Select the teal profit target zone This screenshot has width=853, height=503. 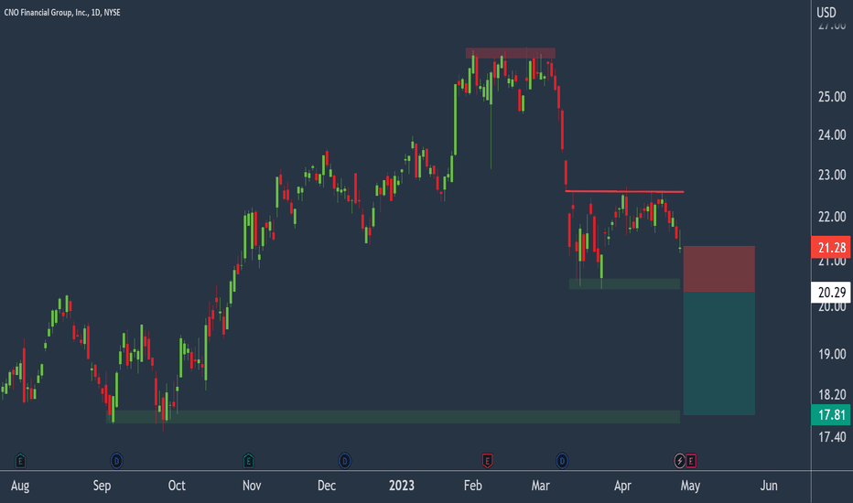click(718, 353)
